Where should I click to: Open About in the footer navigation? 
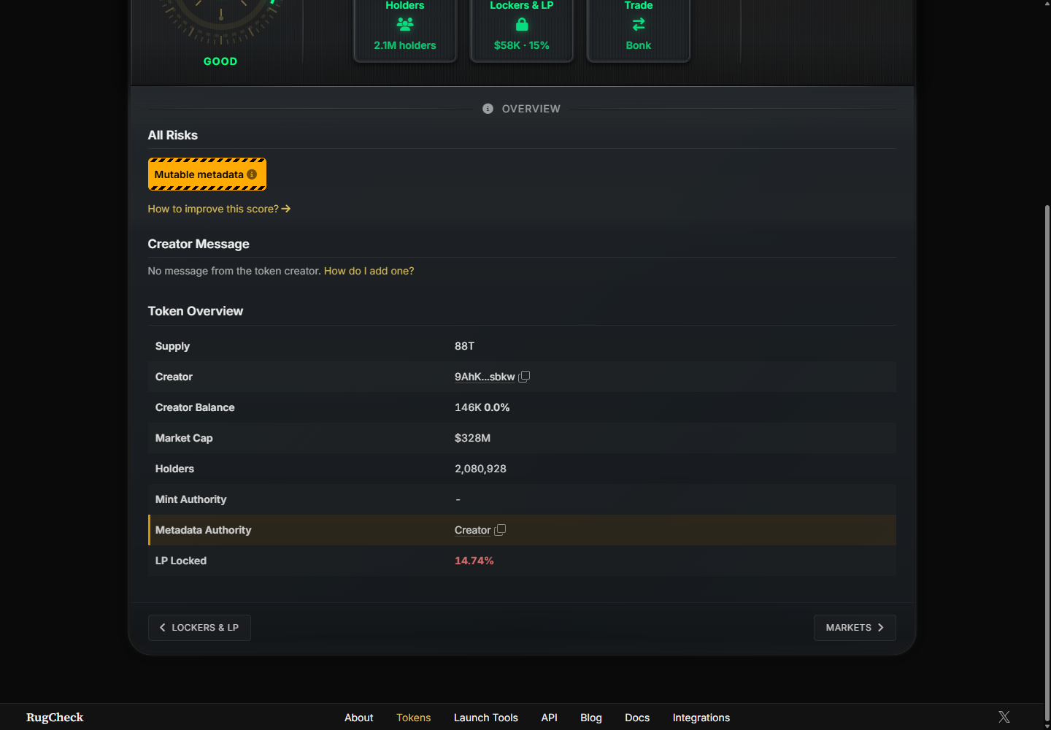(358, 718)
